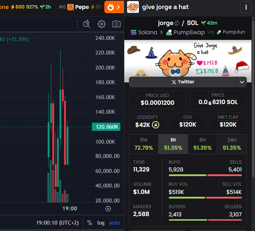Select the 24H timeframe tab

pyautogui.click(x=232, y=144)
